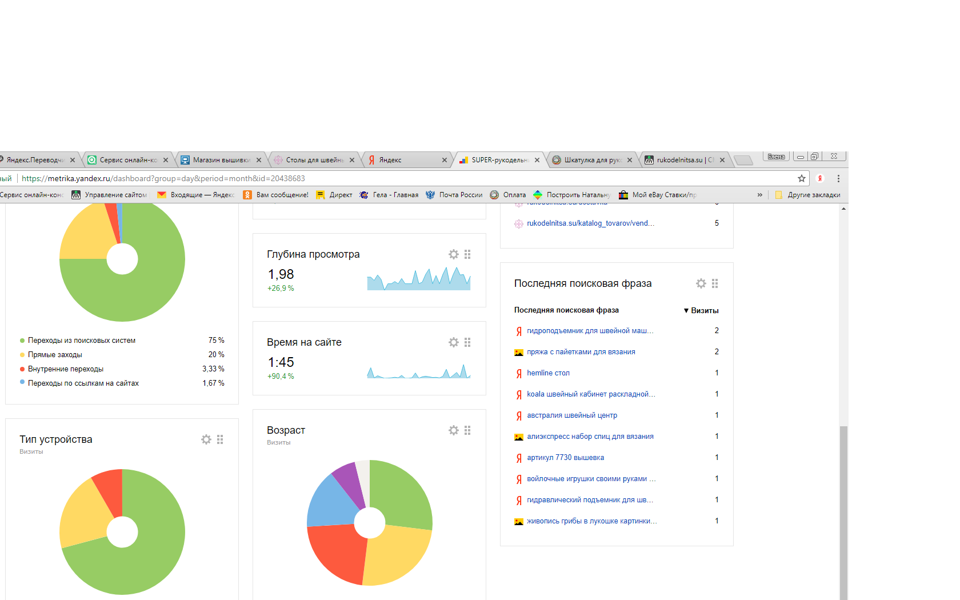
Task: Open the Chrome three-dot menu
Action: tap(838, 178)
